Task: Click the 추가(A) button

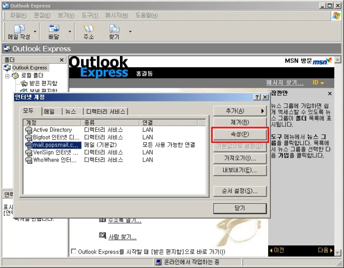Action: [x=240, y=111]
